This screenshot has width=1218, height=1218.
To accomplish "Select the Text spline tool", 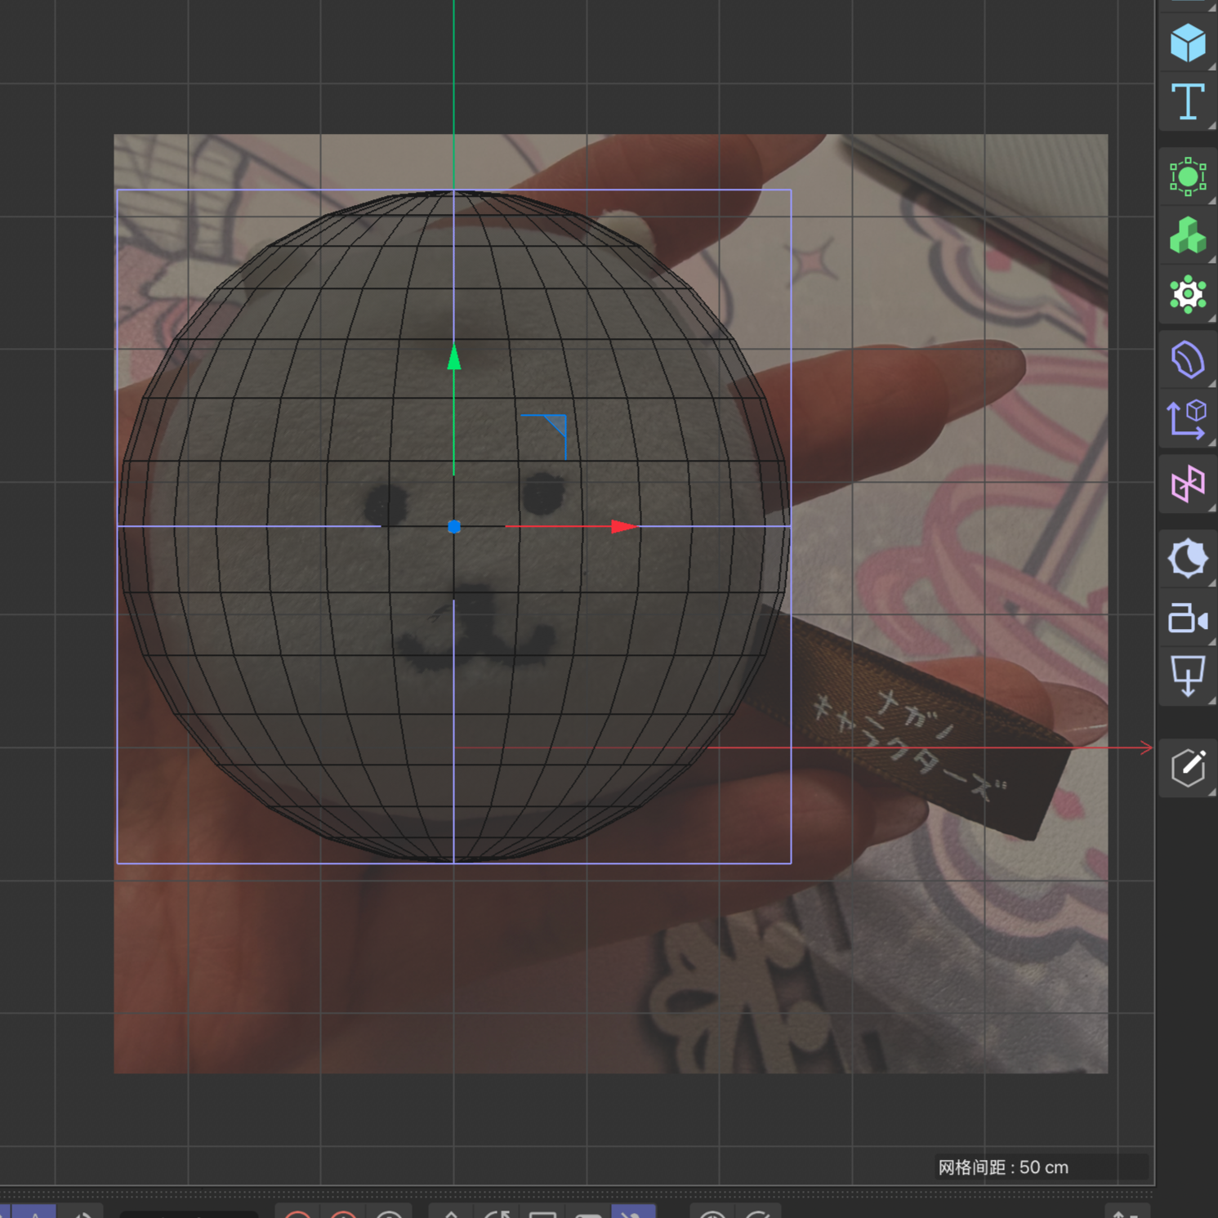I will coord(1187,102).
